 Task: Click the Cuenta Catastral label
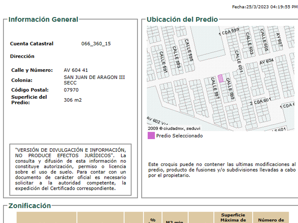point(32,44)
